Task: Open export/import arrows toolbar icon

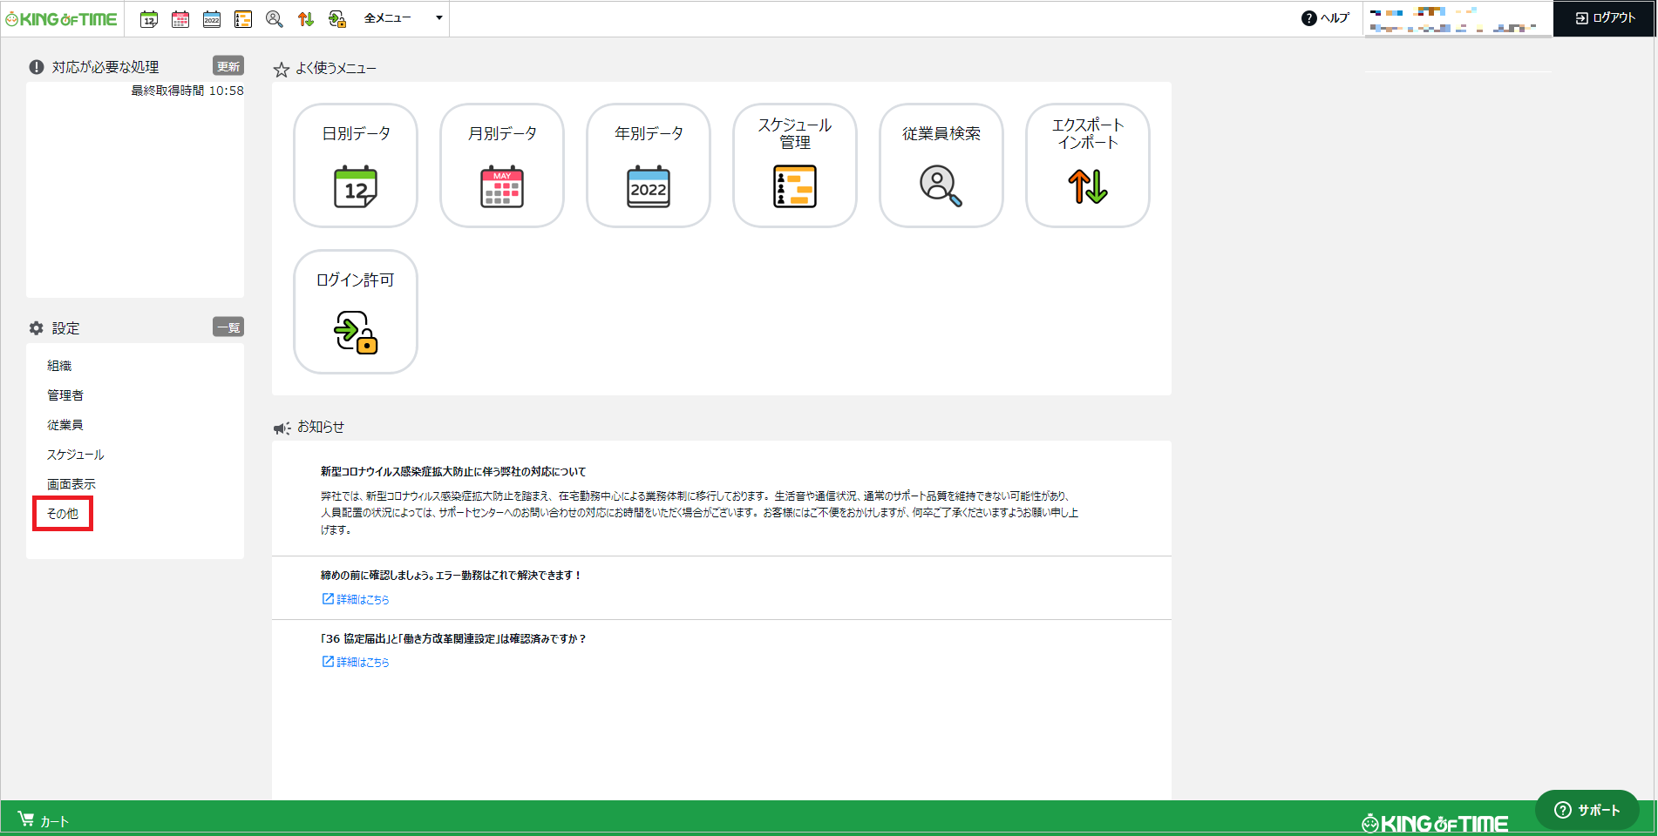Action: pos(306,19)
